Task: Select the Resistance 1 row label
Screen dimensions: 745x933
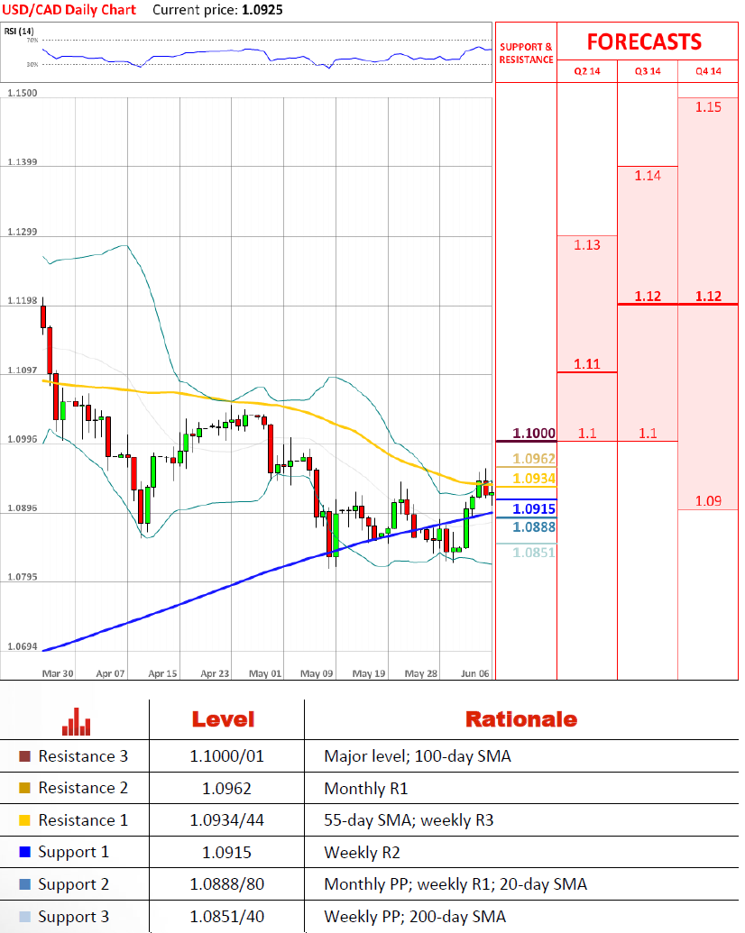Action: (x=83, y=820)
